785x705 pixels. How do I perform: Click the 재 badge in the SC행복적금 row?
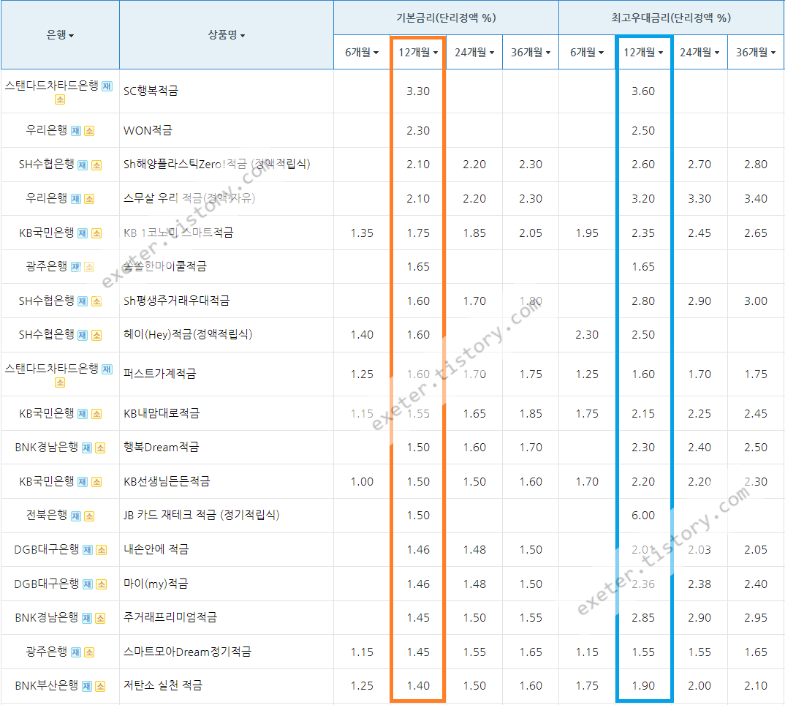[107, 86]
